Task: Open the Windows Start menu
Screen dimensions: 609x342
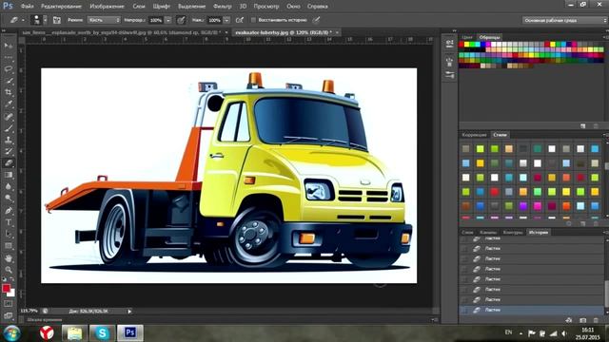Action: tap(12, 333)
